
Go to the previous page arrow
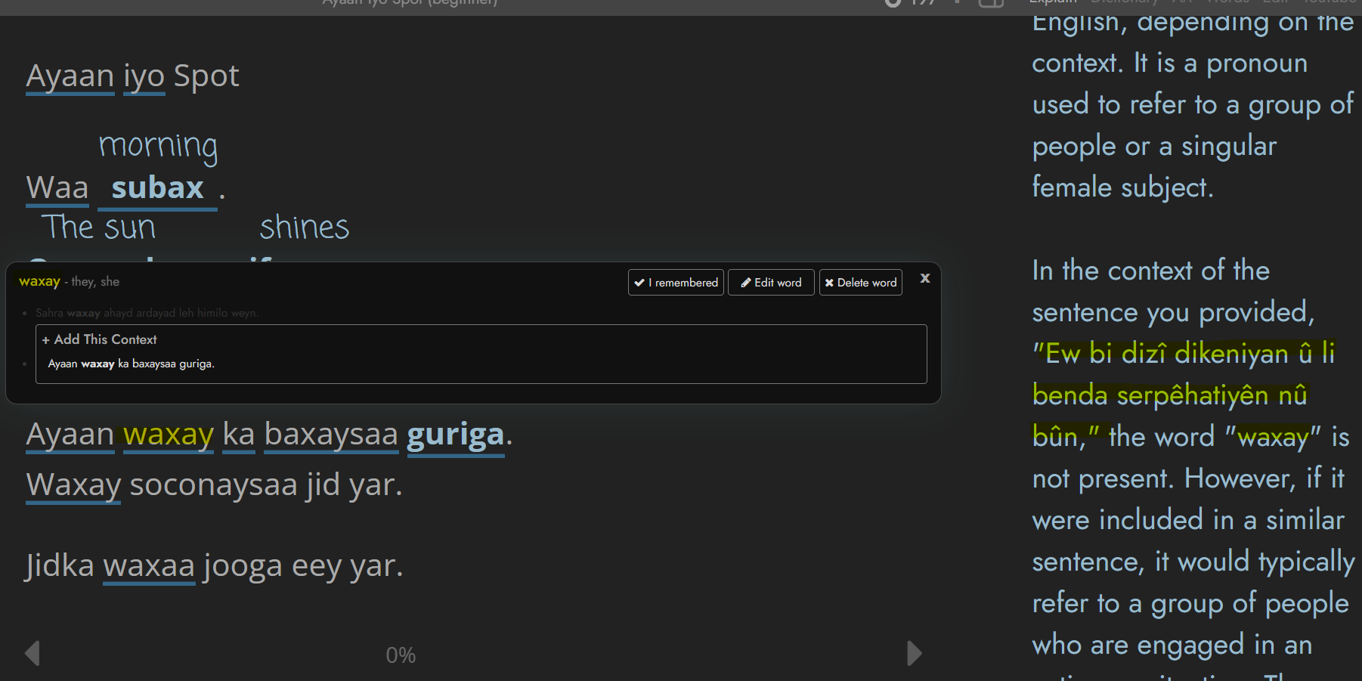33,653
